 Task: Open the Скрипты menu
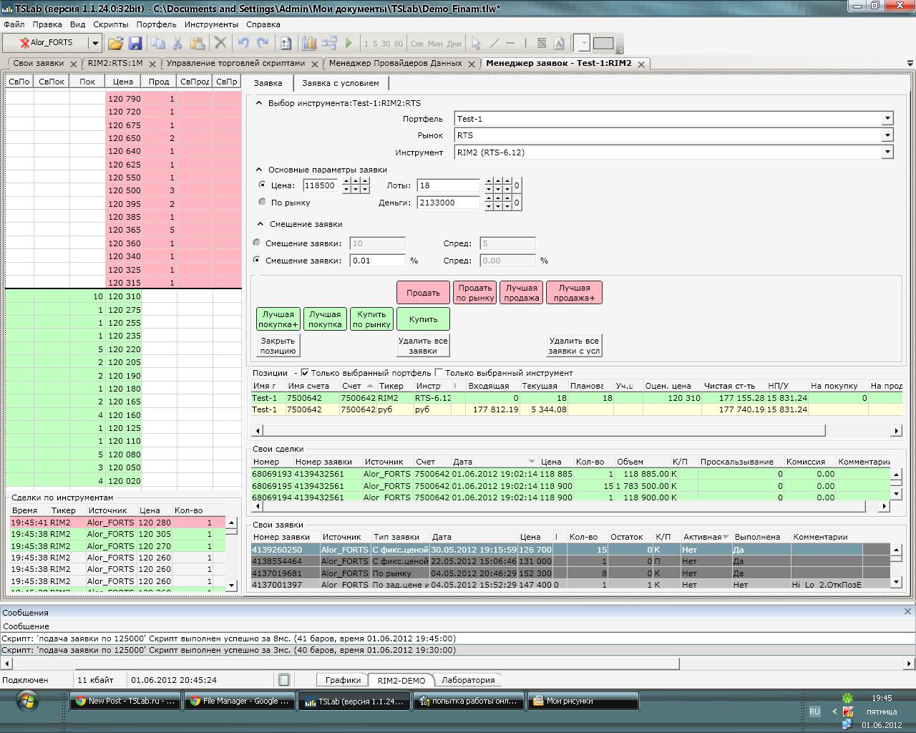click(111, 24)
